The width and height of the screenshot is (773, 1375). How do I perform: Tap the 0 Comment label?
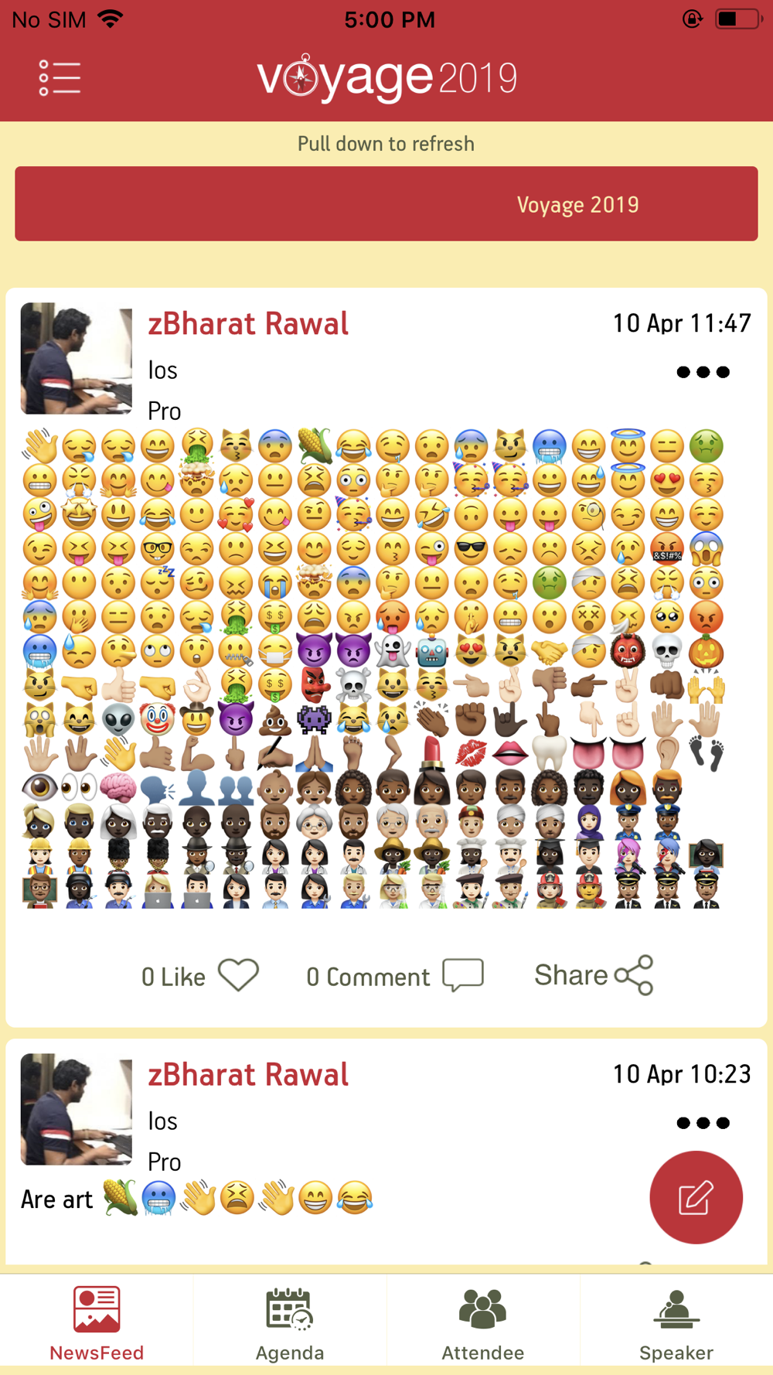pyautogui.click(x=368, y=977)
